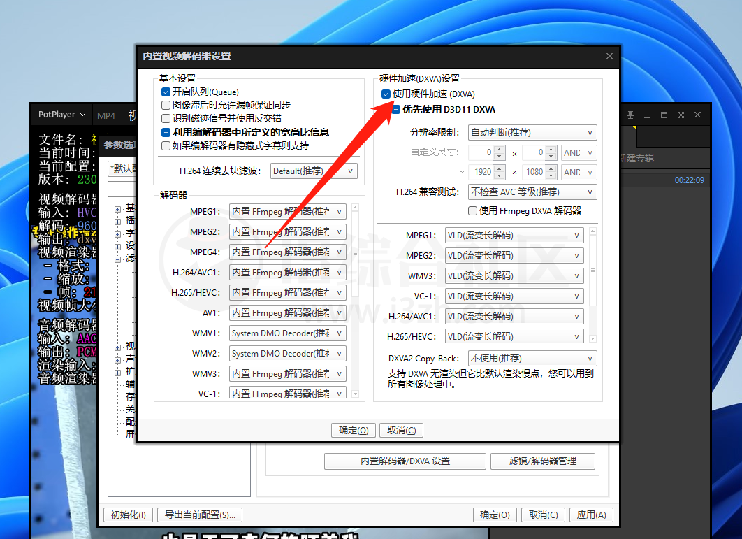Click 应用(A) button in preferences
The image size is (742, 539).
click(592, 515)
